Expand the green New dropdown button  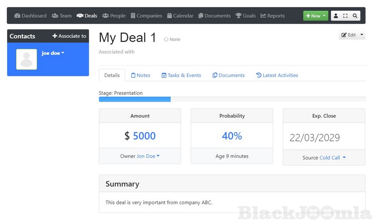(316, 16)
